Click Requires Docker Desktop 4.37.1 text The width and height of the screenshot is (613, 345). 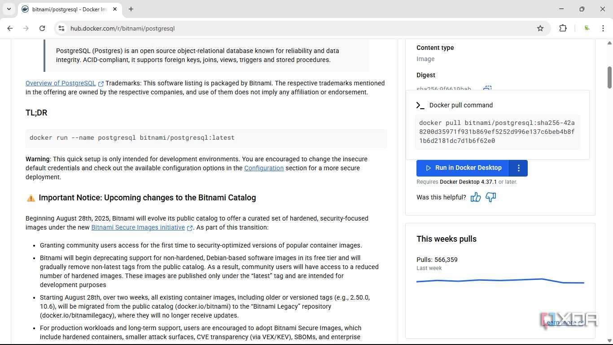[x=467, y=182]
